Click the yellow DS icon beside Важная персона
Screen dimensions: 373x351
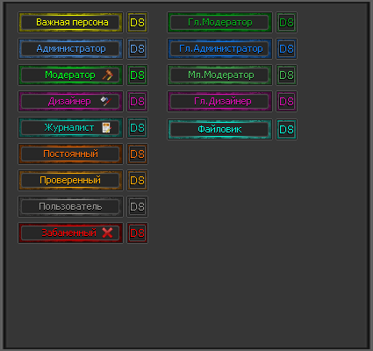[x=137, y=22]
